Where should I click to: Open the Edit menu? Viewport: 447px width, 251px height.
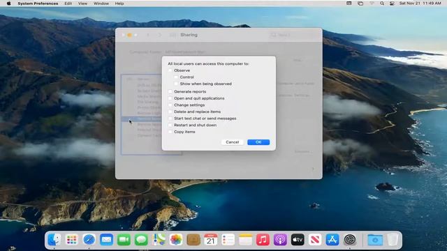pos(68,3)
